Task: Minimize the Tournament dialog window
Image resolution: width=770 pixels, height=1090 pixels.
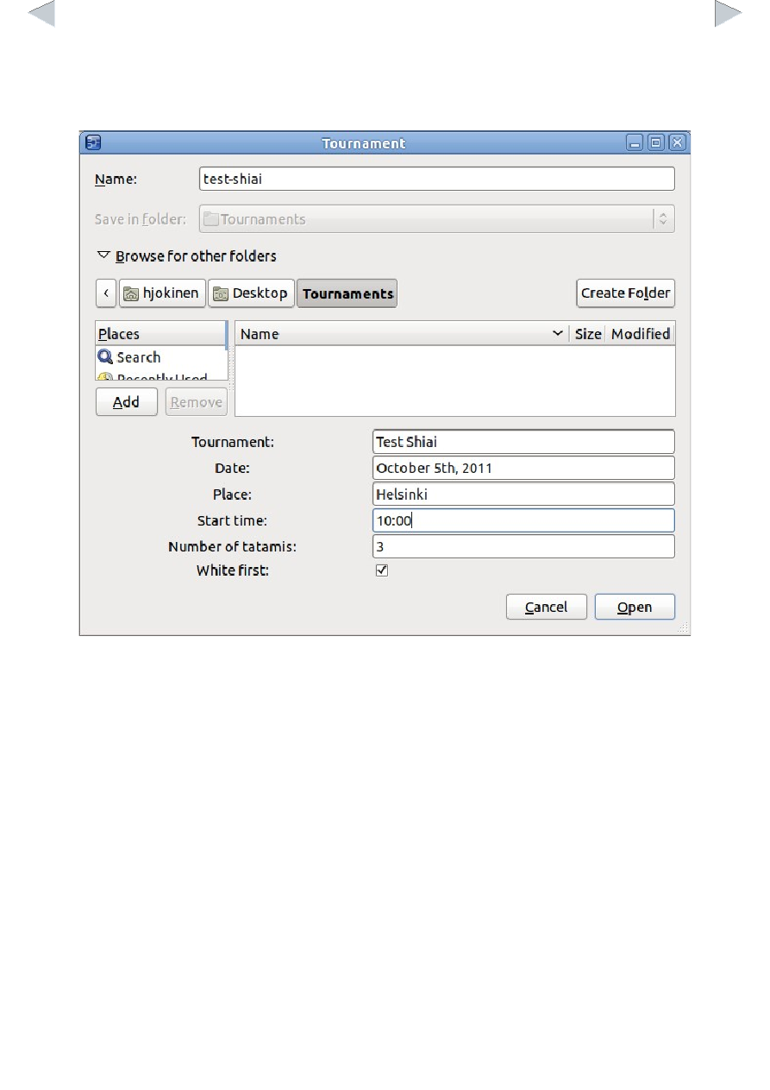Action: 635,143
